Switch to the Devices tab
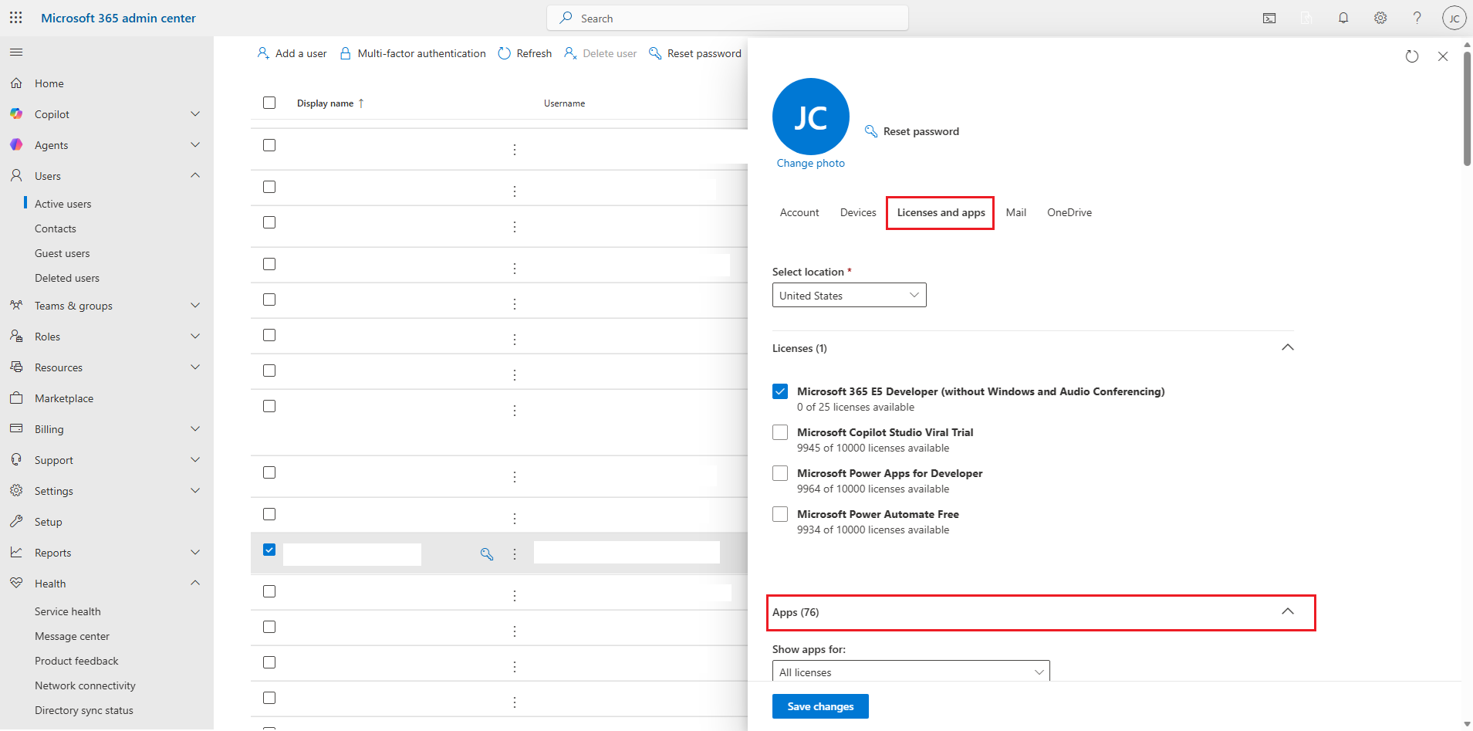 coord(858,212)
